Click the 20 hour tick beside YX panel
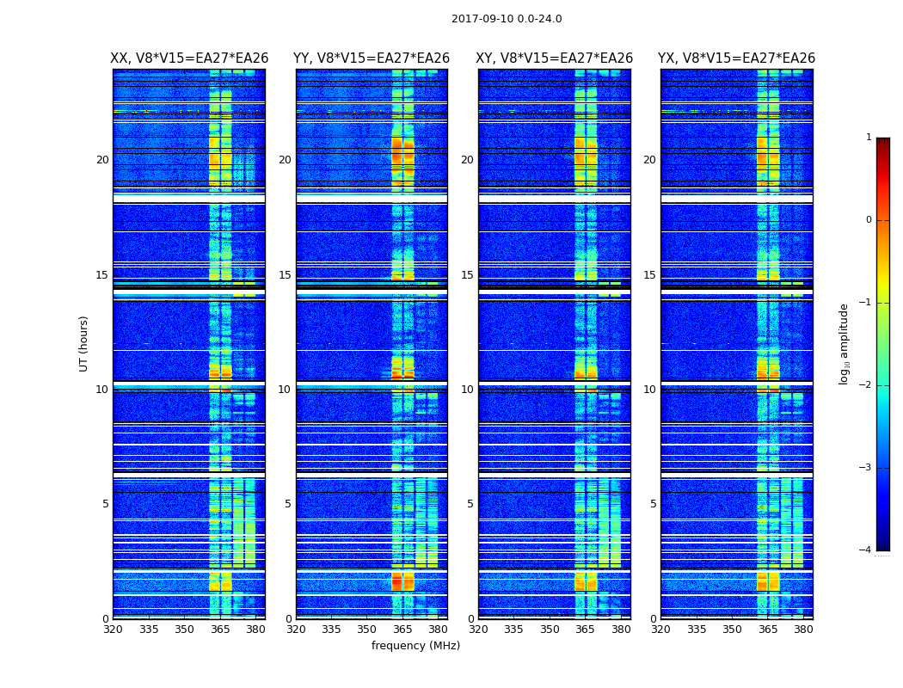The width and height of the screenshot is (903, 688). pos(649,160)
